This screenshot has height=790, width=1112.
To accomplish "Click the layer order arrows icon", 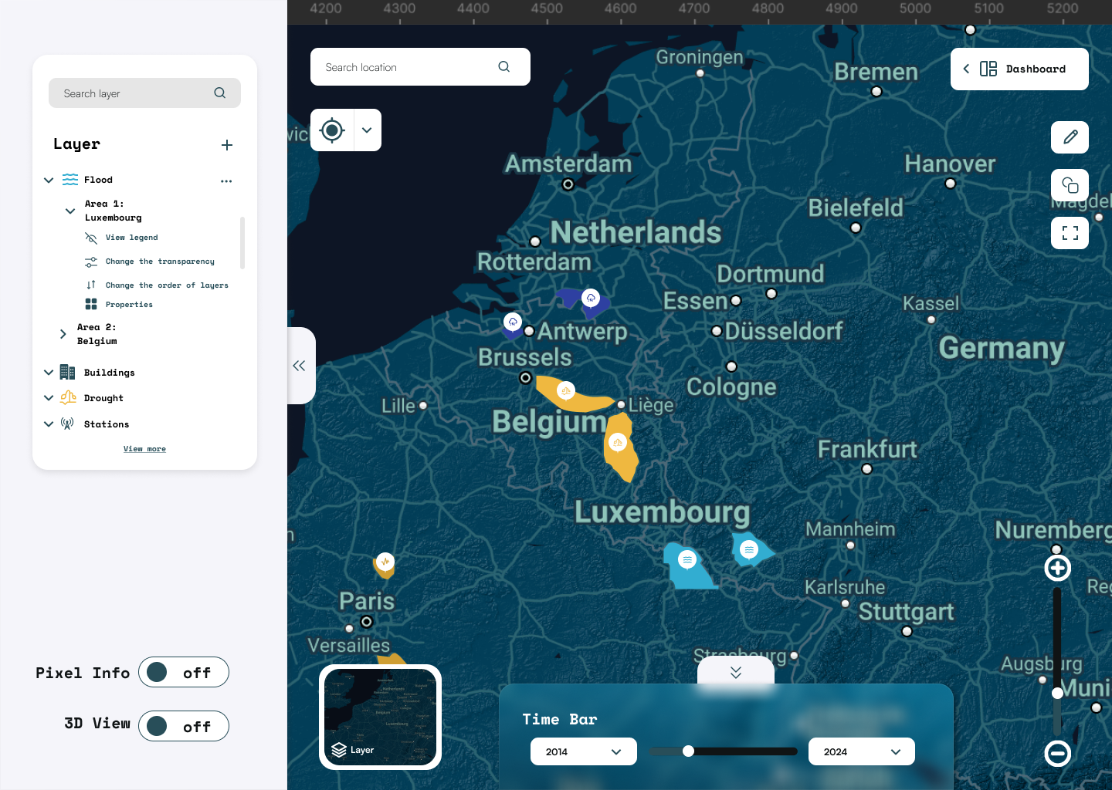I will point(91,285).
